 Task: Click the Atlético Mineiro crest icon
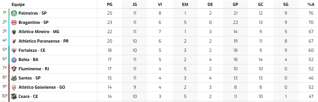[14, 32]
